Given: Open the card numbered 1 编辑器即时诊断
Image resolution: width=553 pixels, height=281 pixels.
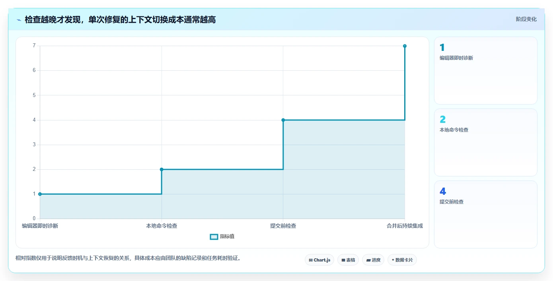Looking at the screenshot, I should (x=485, y=70).
